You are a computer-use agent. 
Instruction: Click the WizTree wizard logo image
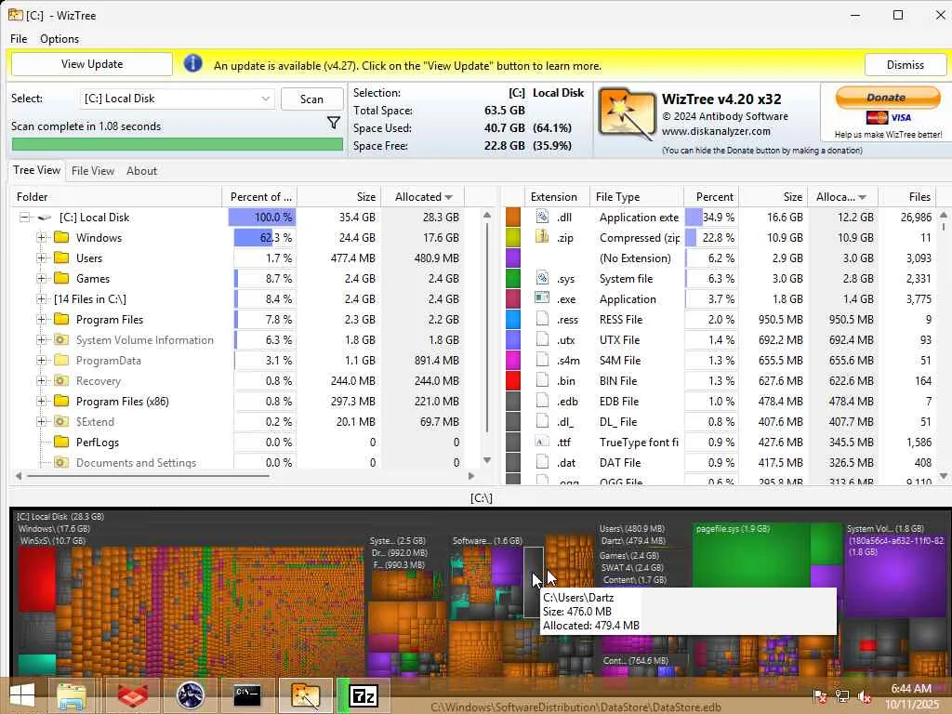pyautogui.click(x=628, y=115)
